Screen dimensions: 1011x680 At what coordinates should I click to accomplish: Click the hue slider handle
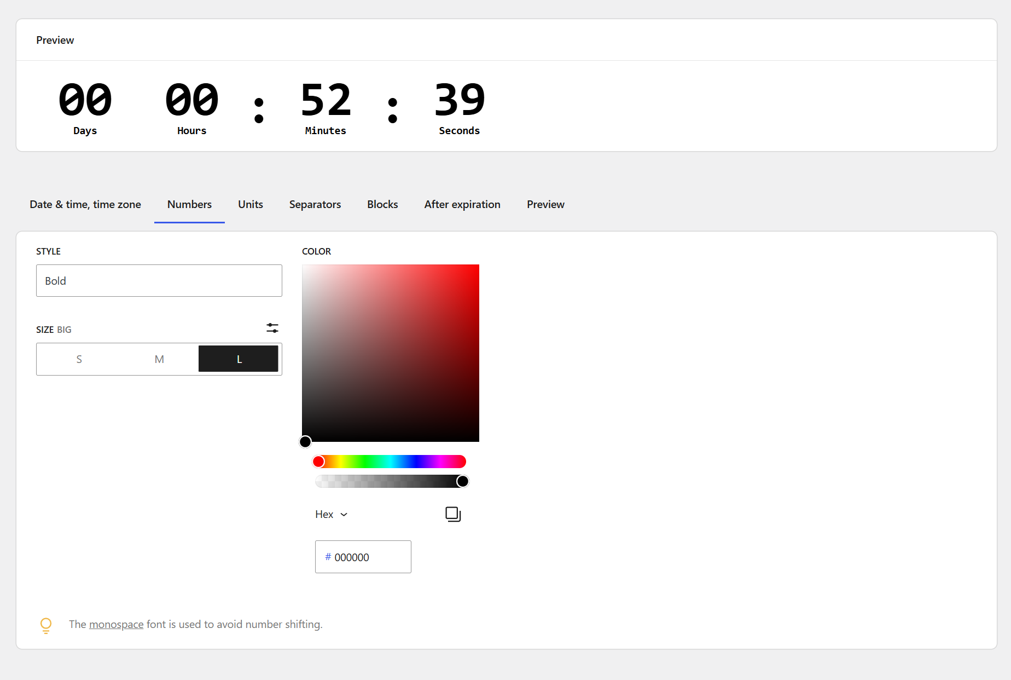point(318,462)
